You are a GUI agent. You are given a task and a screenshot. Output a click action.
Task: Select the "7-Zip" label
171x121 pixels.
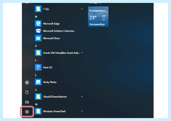[x=46, y=9]
